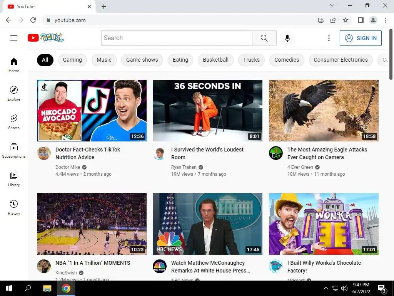Toggle browser side panel icon

pyautogui.click(x=361, y=20)
